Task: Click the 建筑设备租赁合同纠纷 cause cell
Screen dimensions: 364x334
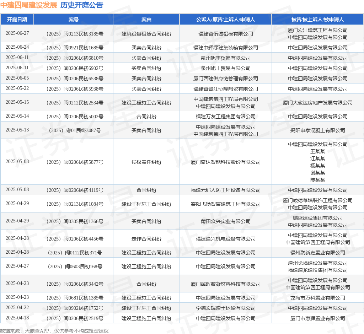Action: point(146,34)
